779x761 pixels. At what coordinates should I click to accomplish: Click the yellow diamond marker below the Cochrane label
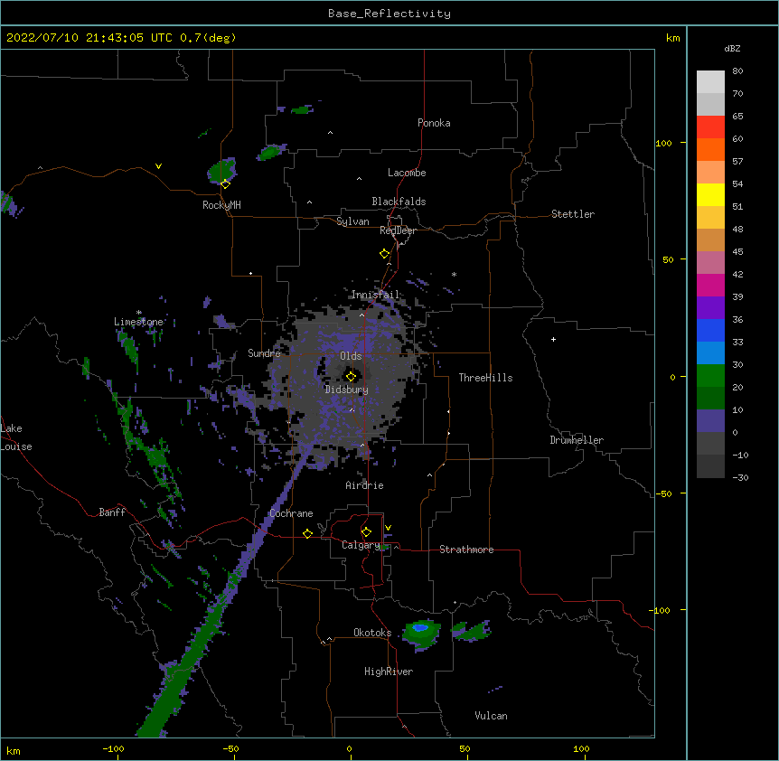coord(307,533)
